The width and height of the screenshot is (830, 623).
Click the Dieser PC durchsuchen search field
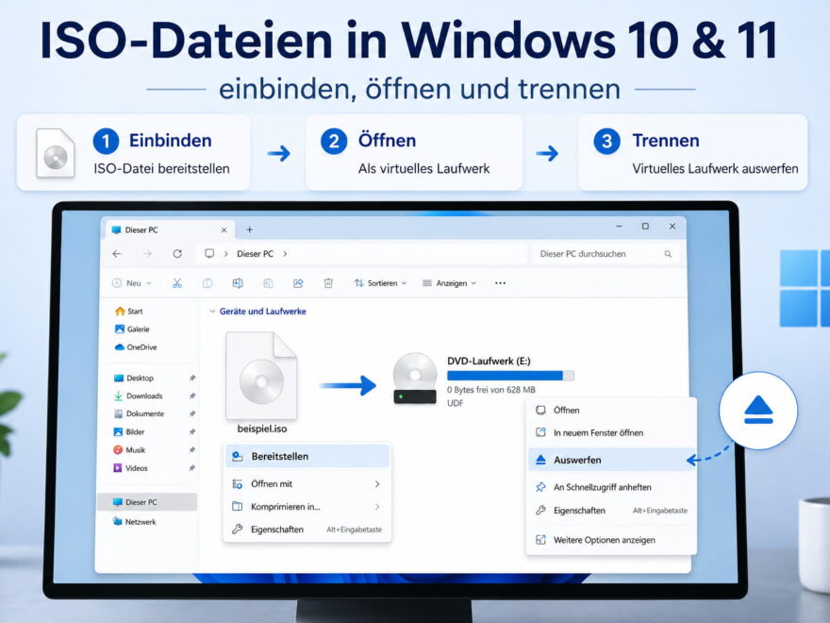605,254
